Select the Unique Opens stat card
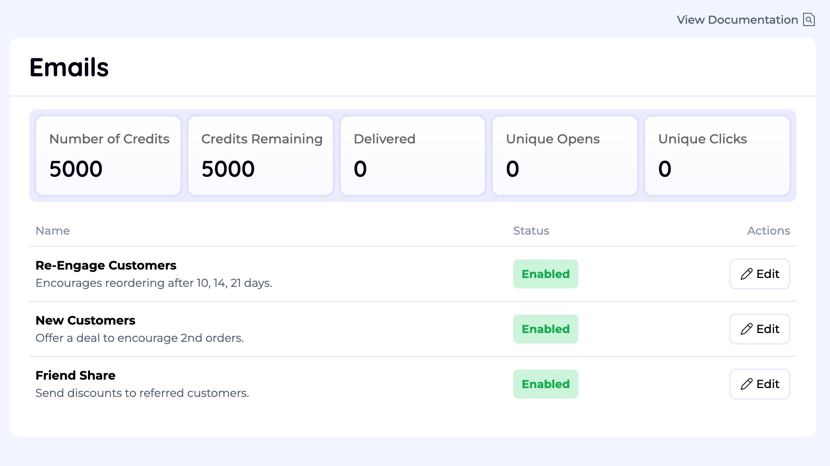 tap(565, 156)
